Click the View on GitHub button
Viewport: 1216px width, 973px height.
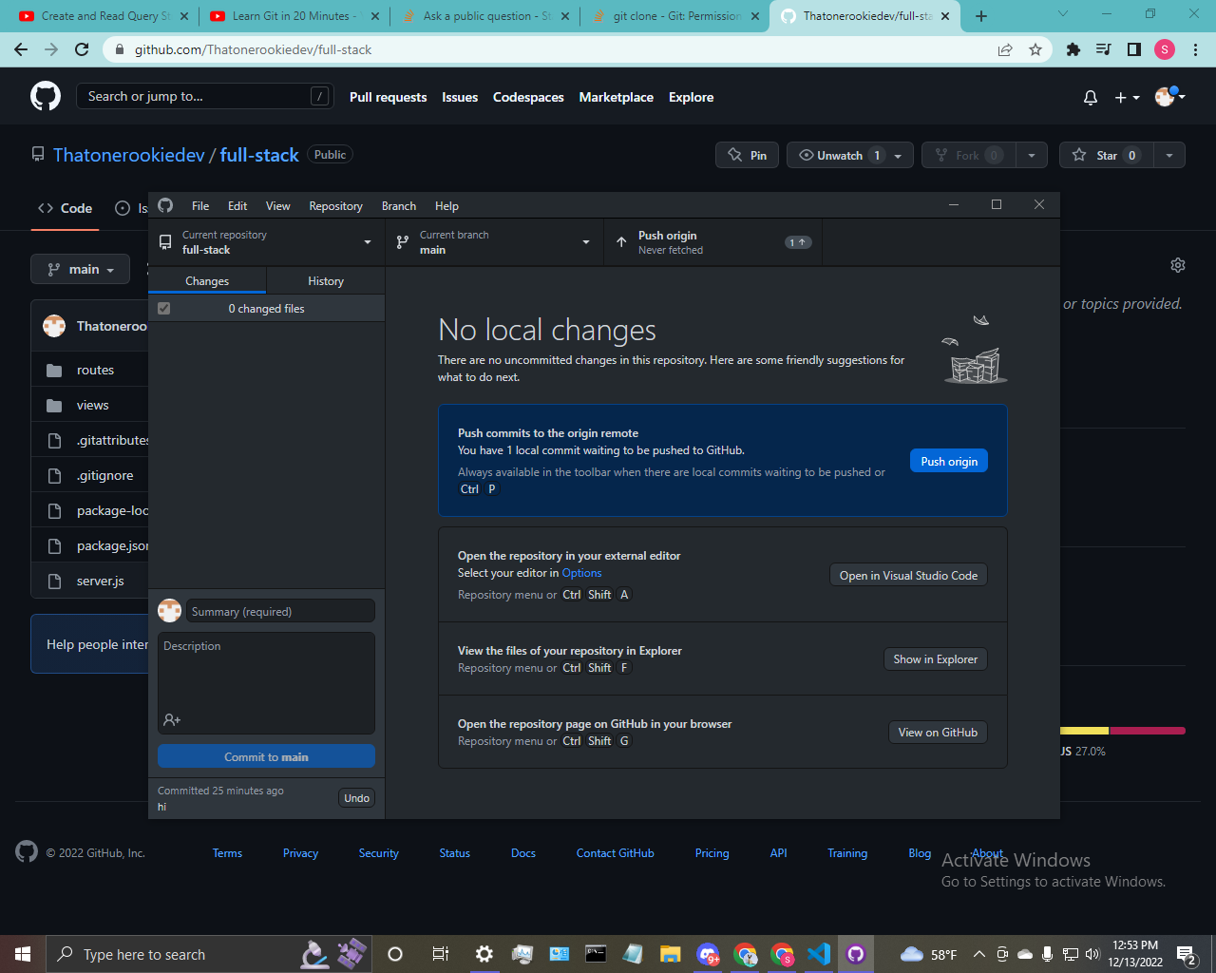point(938,732)
